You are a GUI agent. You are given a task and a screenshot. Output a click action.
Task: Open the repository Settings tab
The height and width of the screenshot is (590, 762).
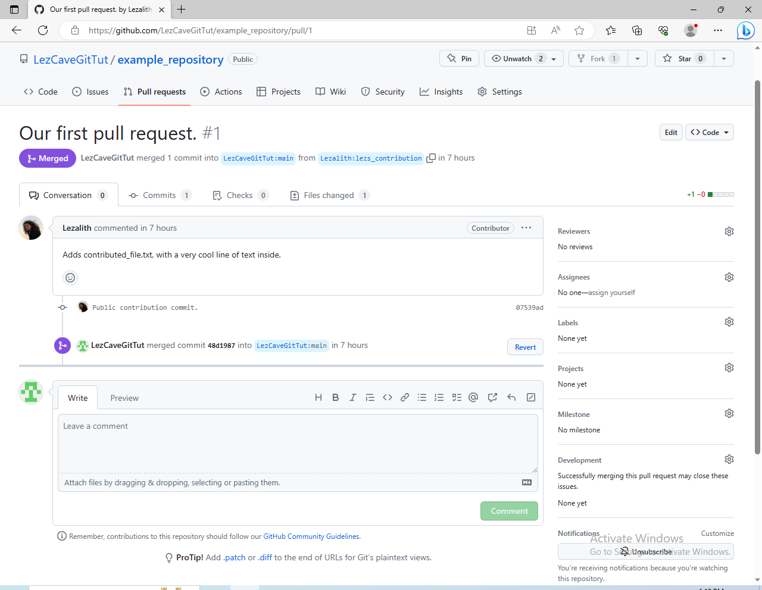pos(500,92)
